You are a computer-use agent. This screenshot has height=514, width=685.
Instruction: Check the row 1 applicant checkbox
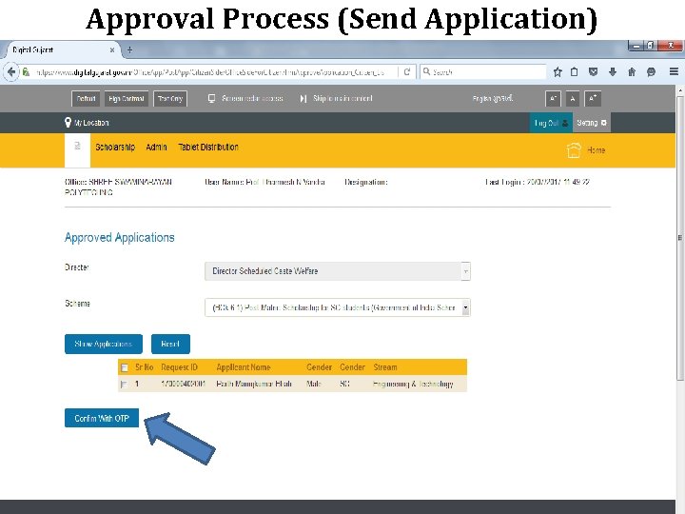click(124, 385)
